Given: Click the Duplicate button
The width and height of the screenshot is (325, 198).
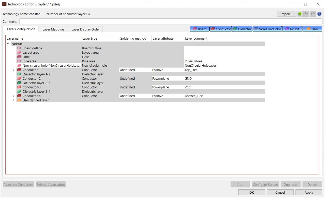Looking at the screenshot, I should [x=291, y=185].
